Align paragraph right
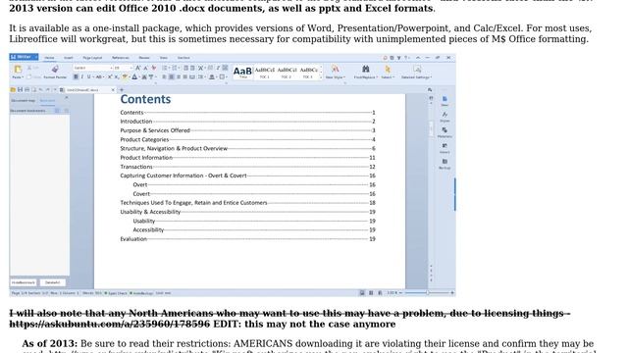The height and width of the screenshot is (353, 628). 179,76
